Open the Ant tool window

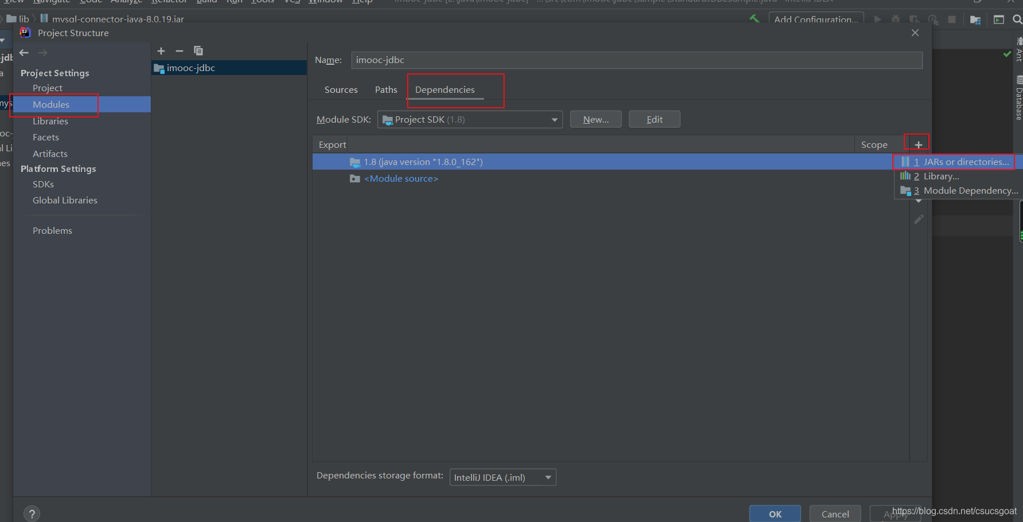pyautogui.click(x=1019, y=49)
